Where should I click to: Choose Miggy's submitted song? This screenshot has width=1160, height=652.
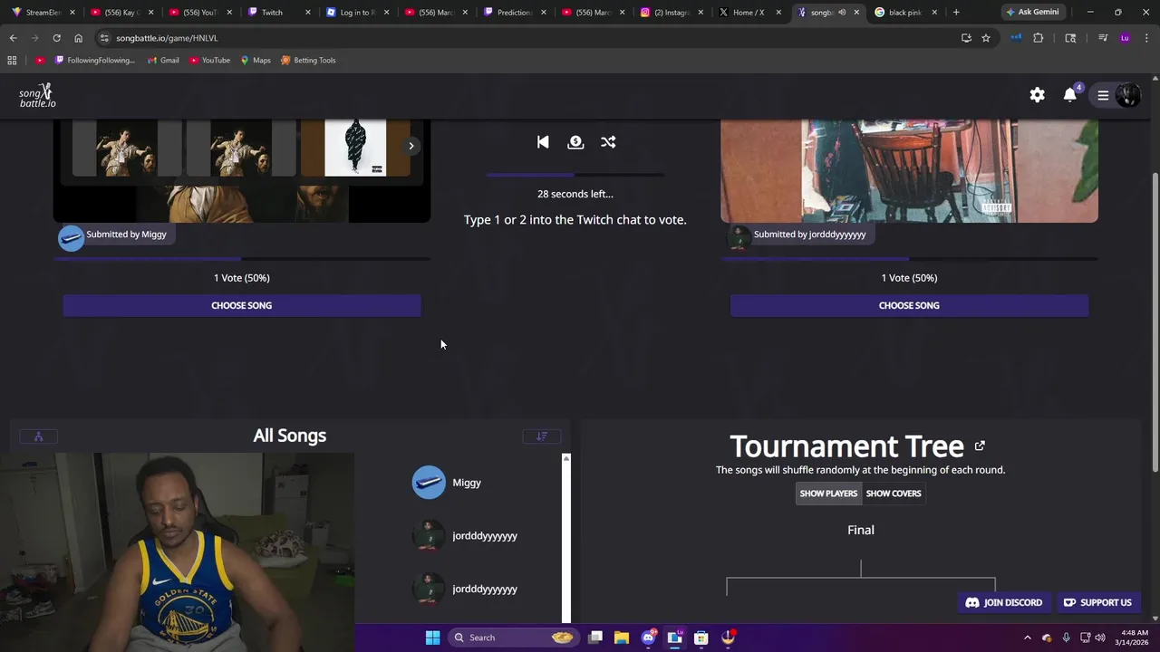point(242,305)
